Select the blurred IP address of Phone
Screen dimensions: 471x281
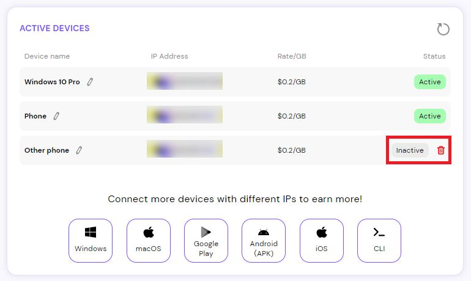click(185, 115)
